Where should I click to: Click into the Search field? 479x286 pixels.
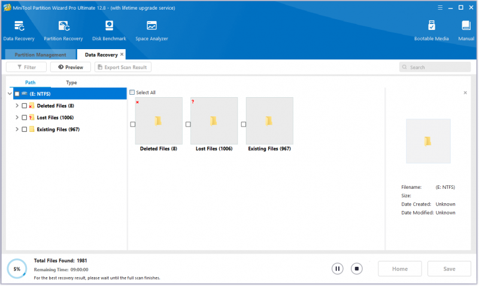(435, 67)
